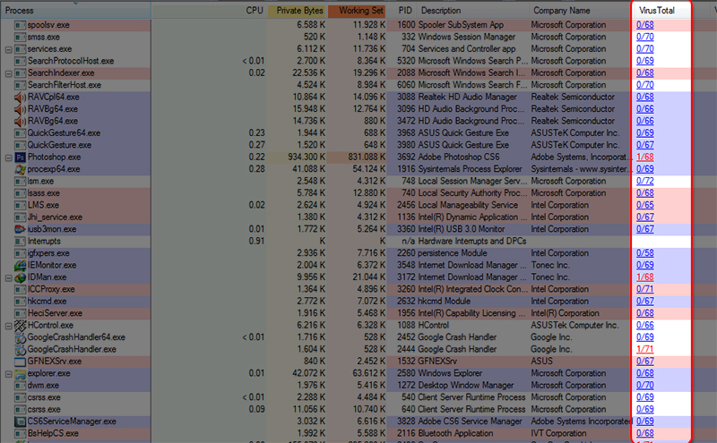Click the spoolsv.exe process icon
Screen dimensions: 717x443
coord(20,25)
